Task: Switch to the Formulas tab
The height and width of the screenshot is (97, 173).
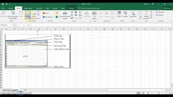Action: click(39, 8)
